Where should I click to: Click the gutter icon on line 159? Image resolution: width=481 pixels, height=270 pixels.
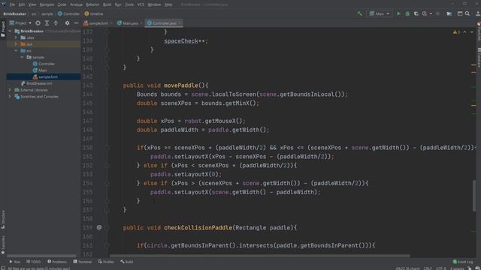(99, 227)
